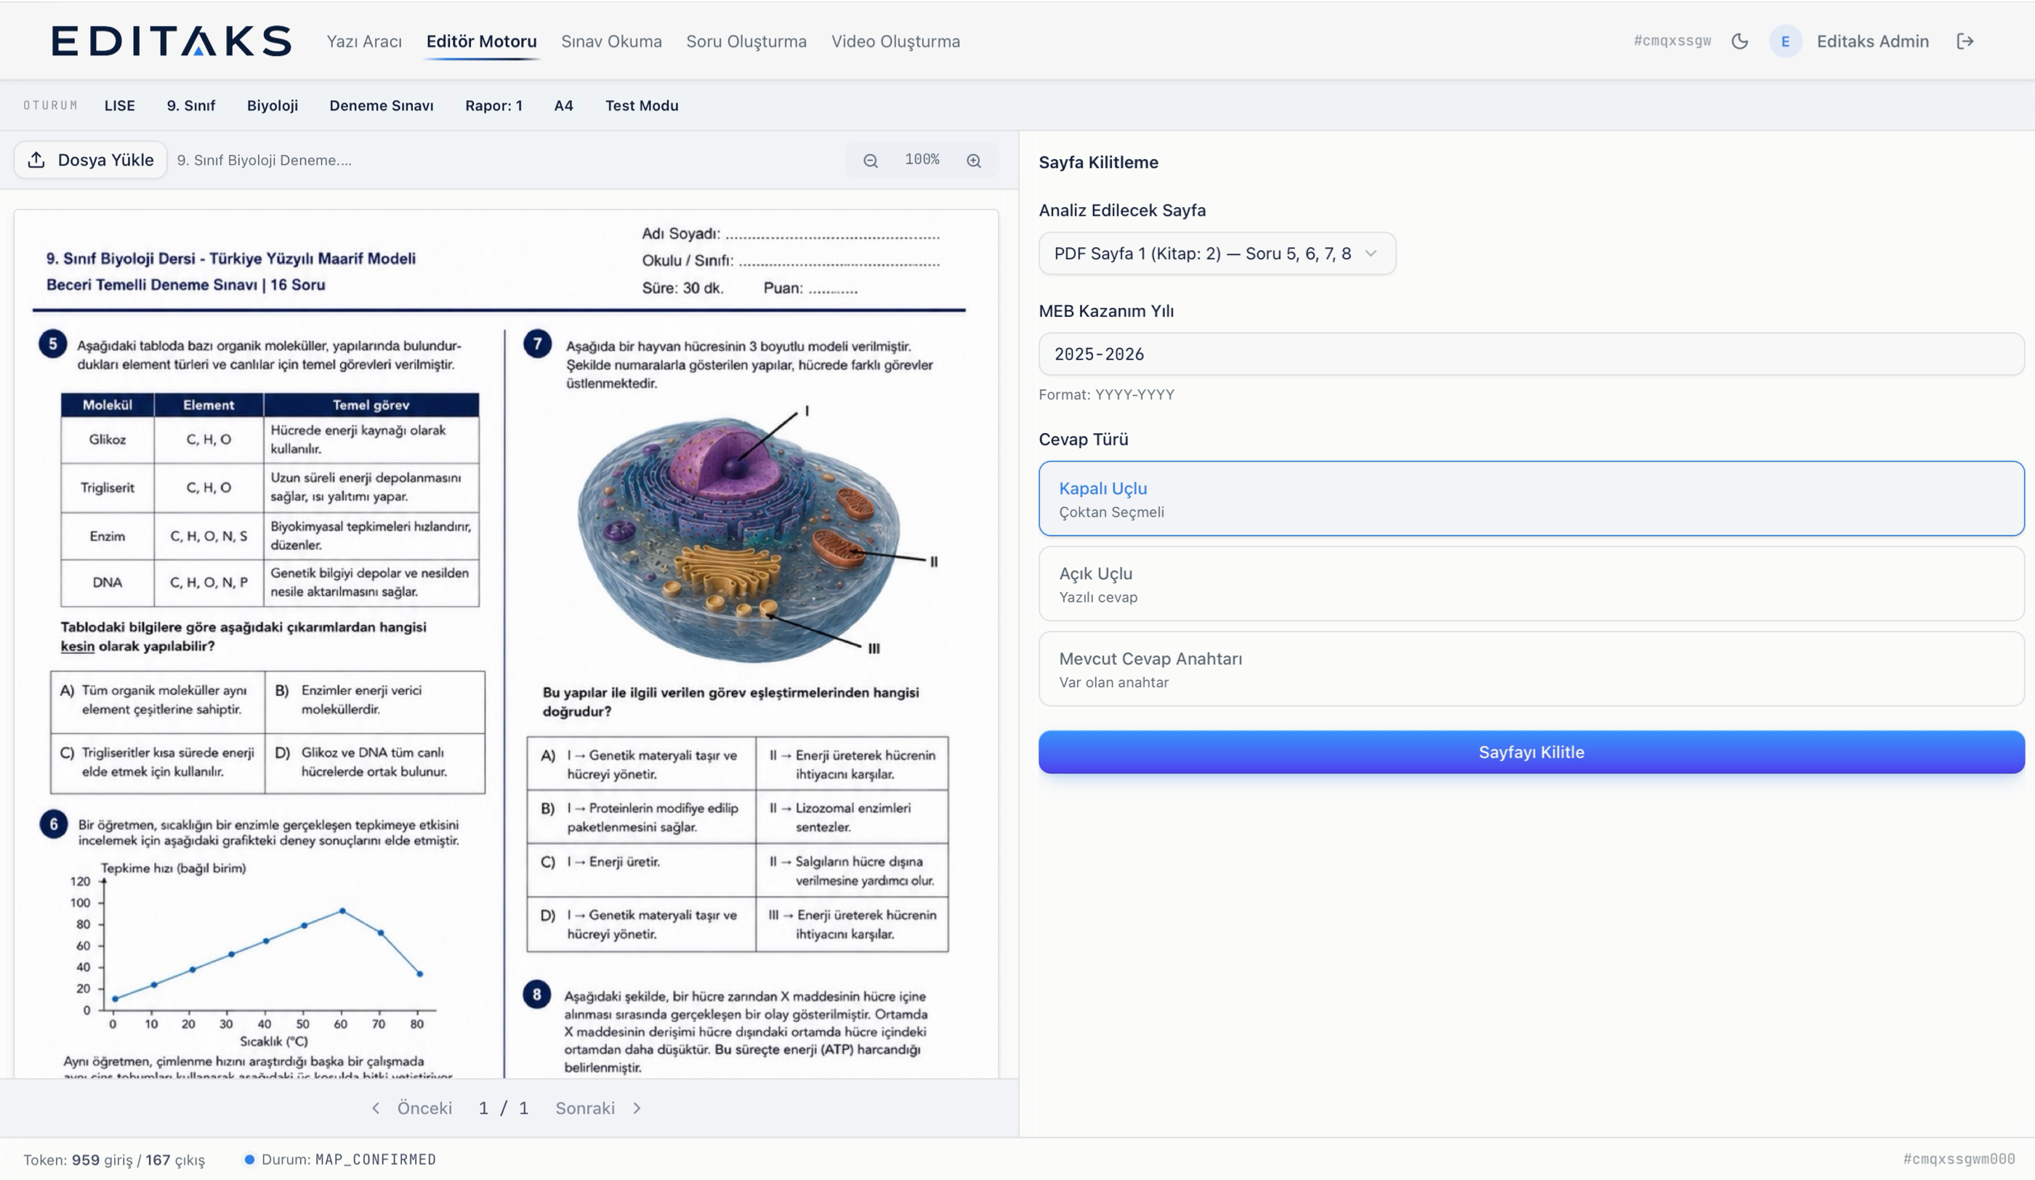Image resolution: width=2035 pixels, height=1180 pixels.
Task: Go to the previous page with the left chevron
Action: pyautogui.click(x=376, y=1108)
